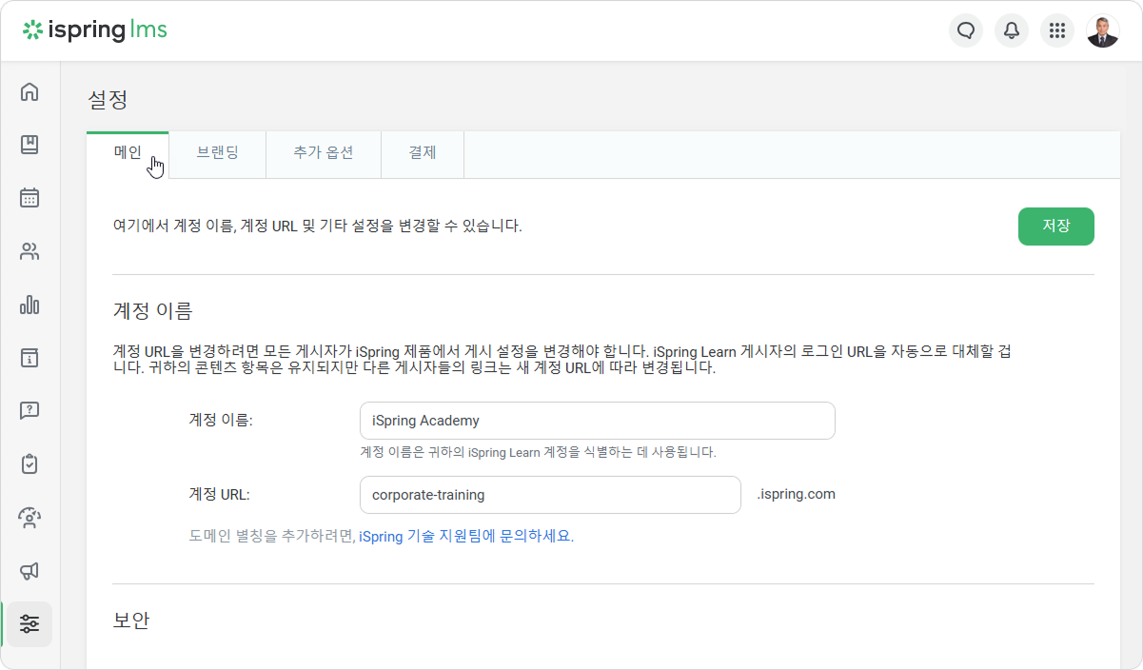Click the 설정 page title

(x=108, y=99)
